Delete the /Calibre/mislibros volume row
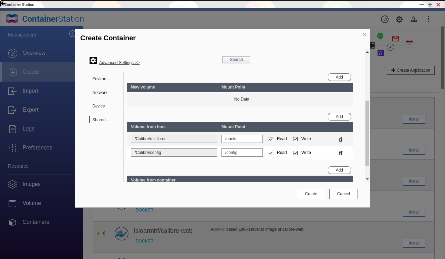 (x=341, y=139)
